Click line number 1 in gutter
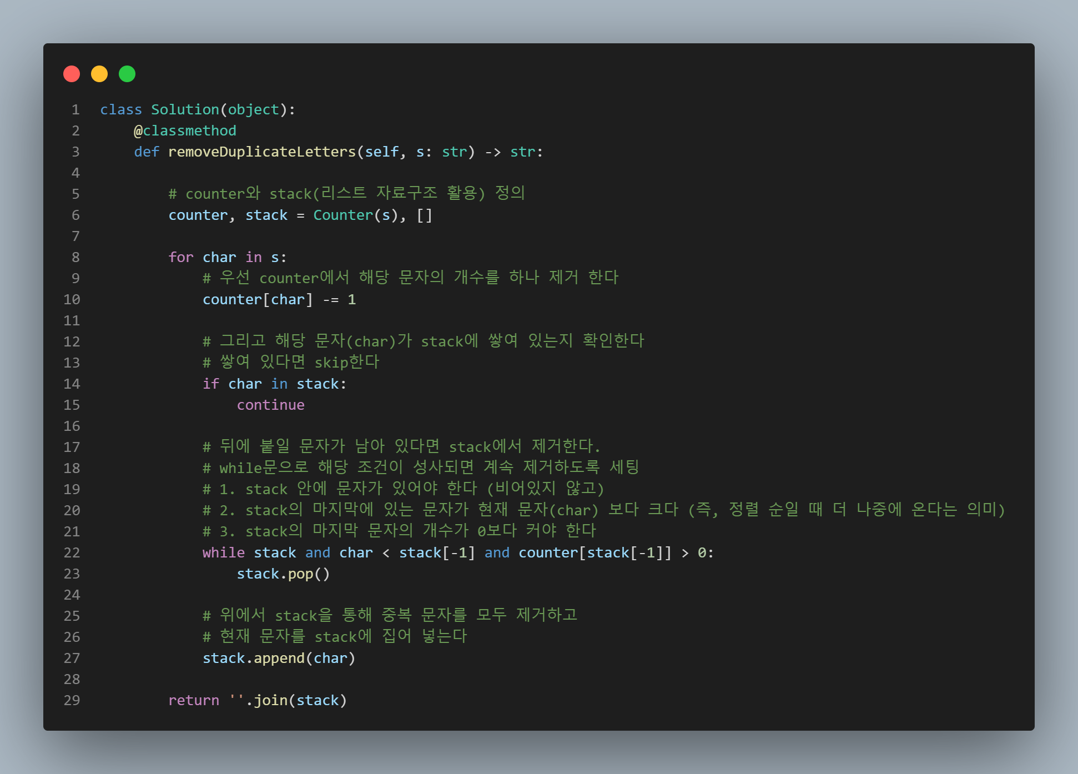The height and width of the screenshot is (774, 1078). [75, 110]
